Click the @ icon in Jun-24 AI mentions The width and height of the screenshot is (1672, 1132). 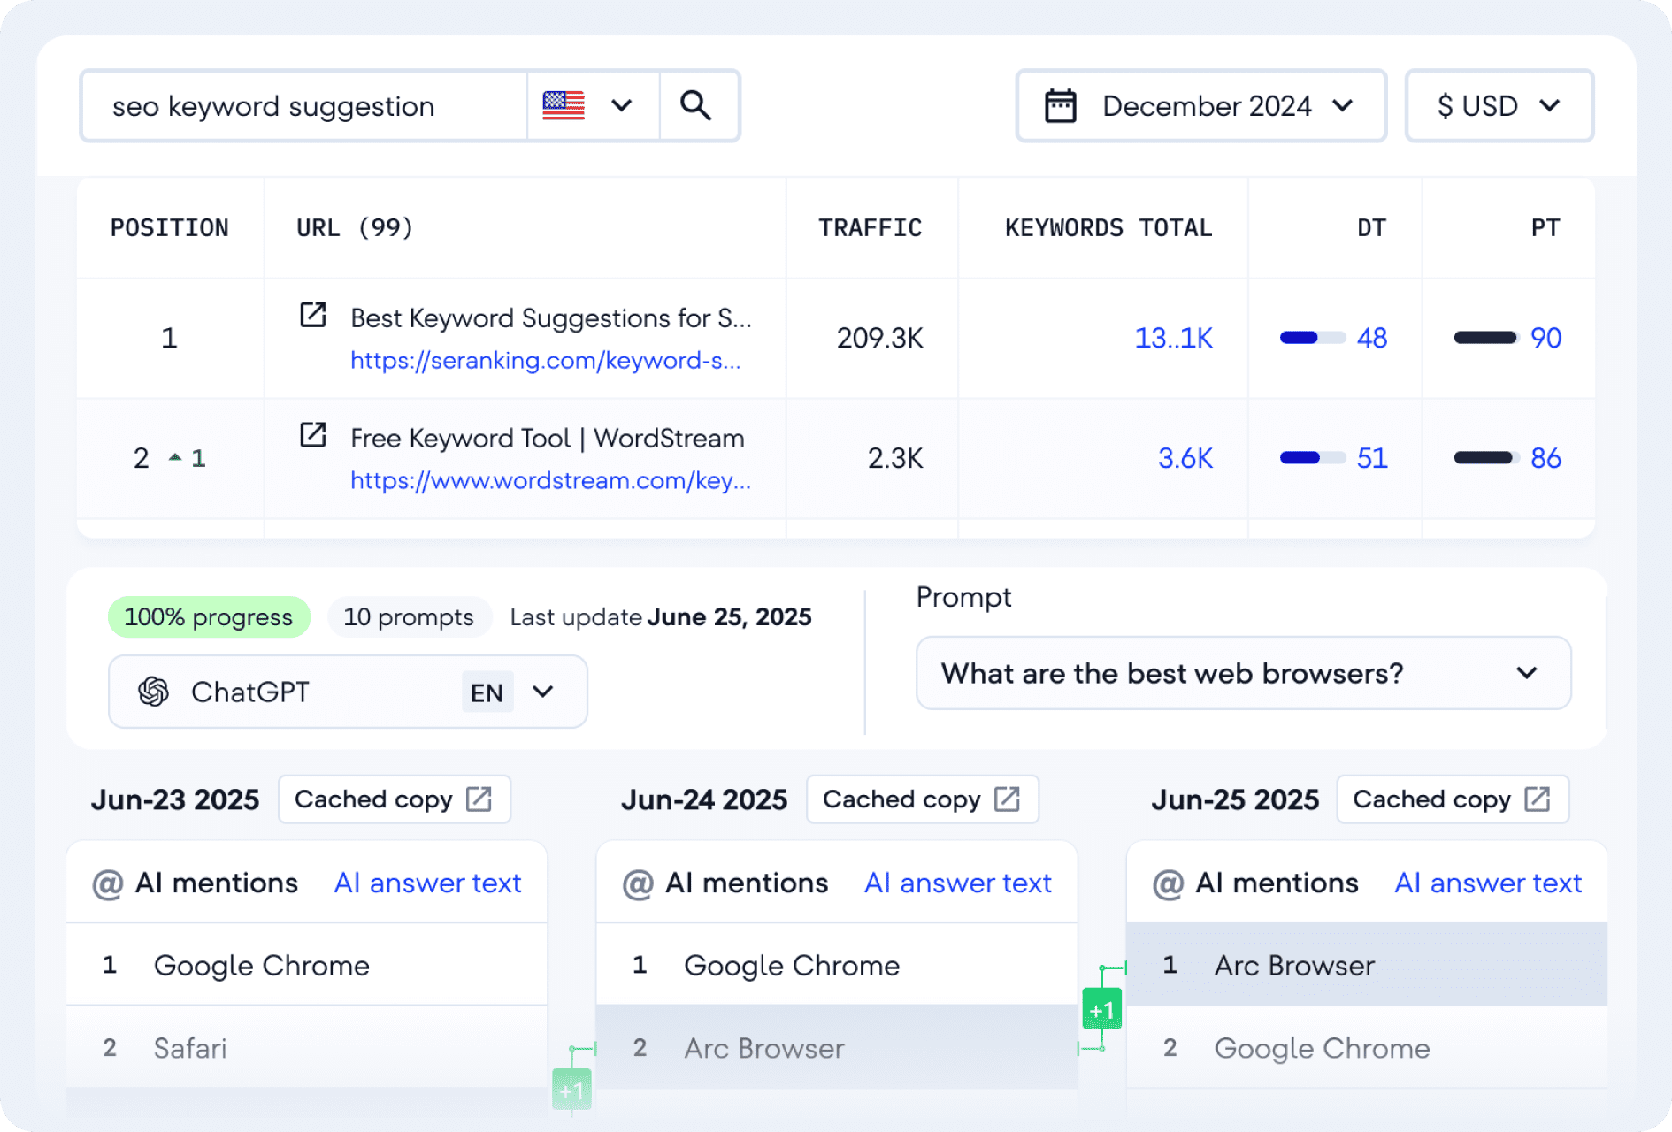tap(638, 883)
